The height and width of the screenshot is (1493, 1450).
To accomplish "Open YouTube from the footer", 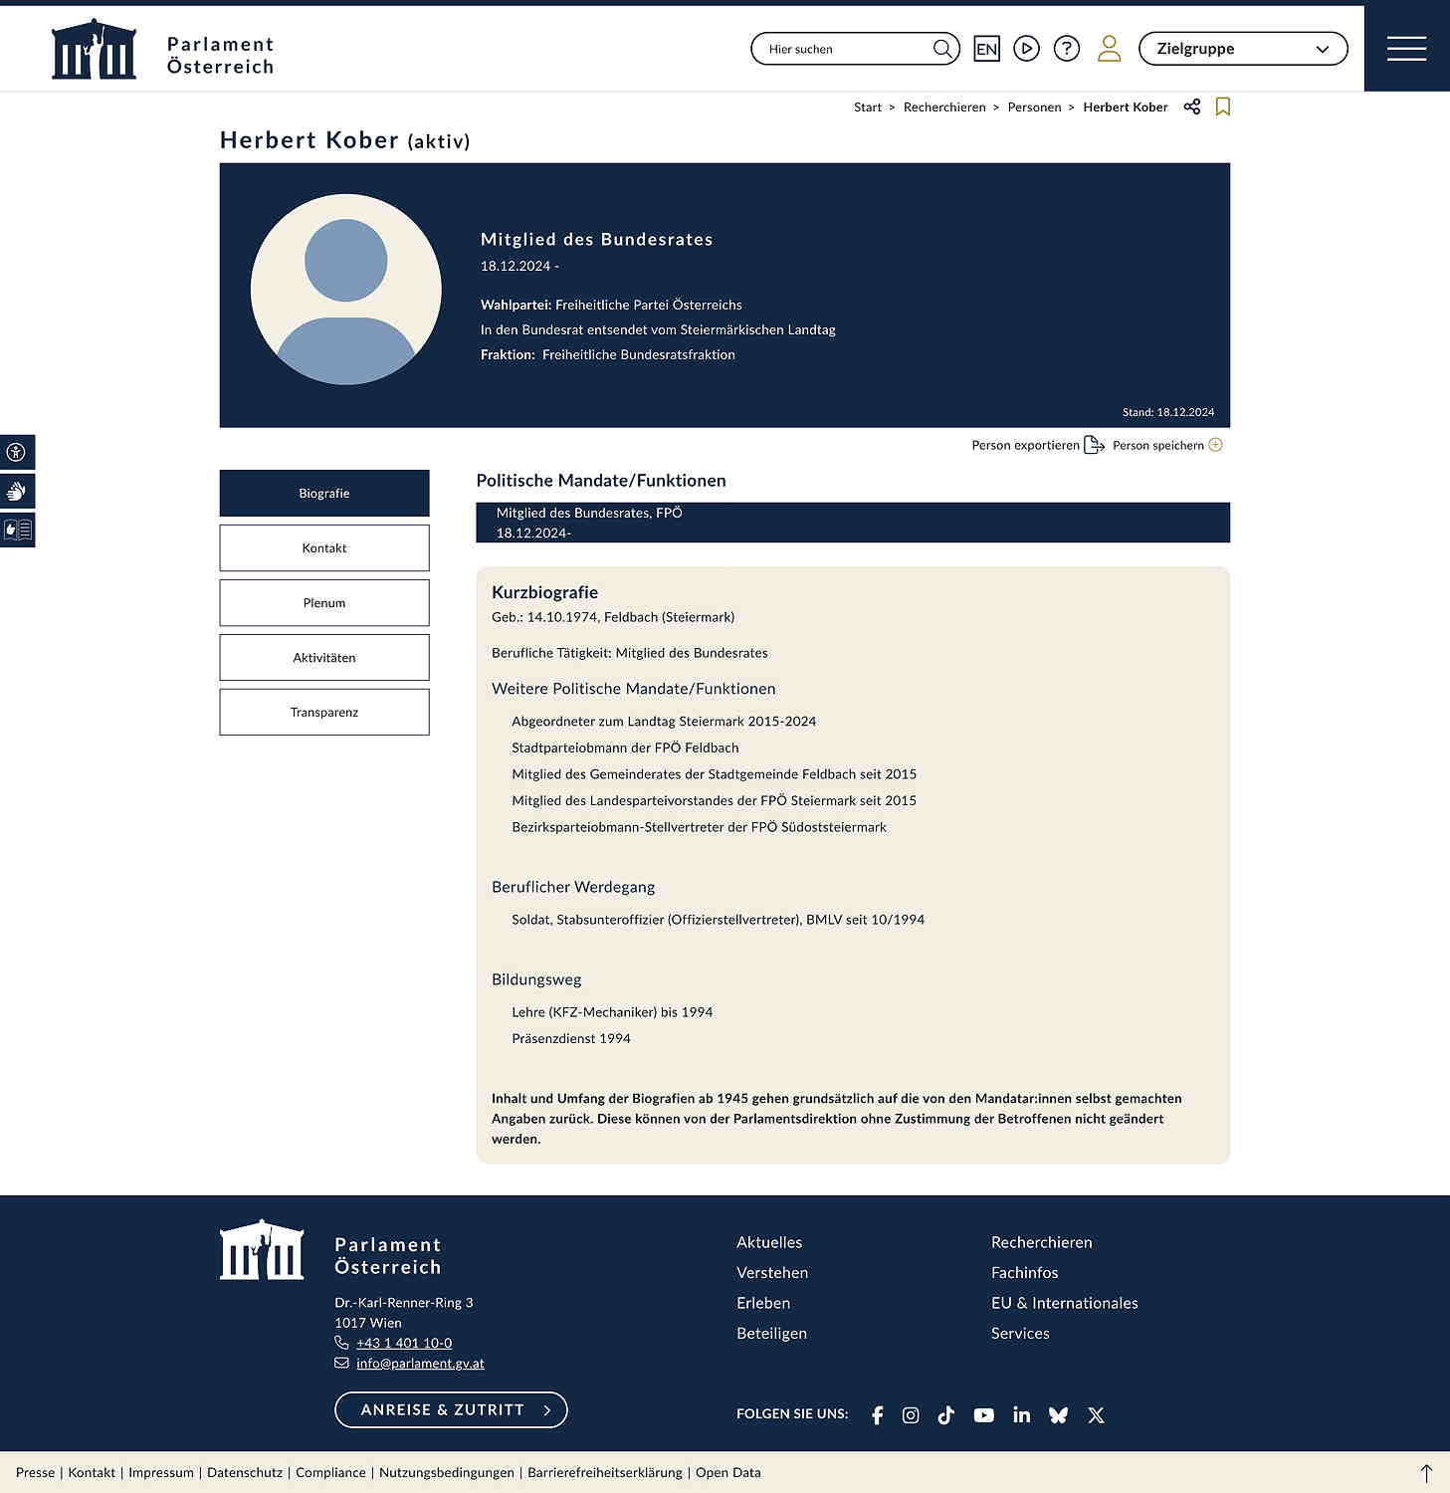I will tap(983, 1415).
